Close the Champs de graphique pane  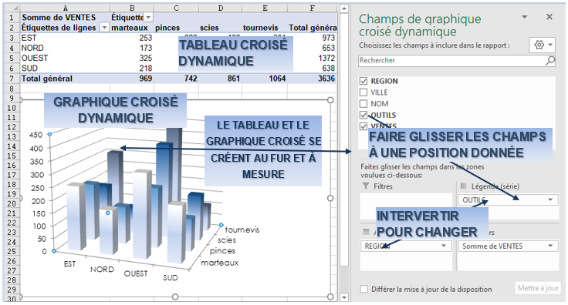click(x=549, y=17)
